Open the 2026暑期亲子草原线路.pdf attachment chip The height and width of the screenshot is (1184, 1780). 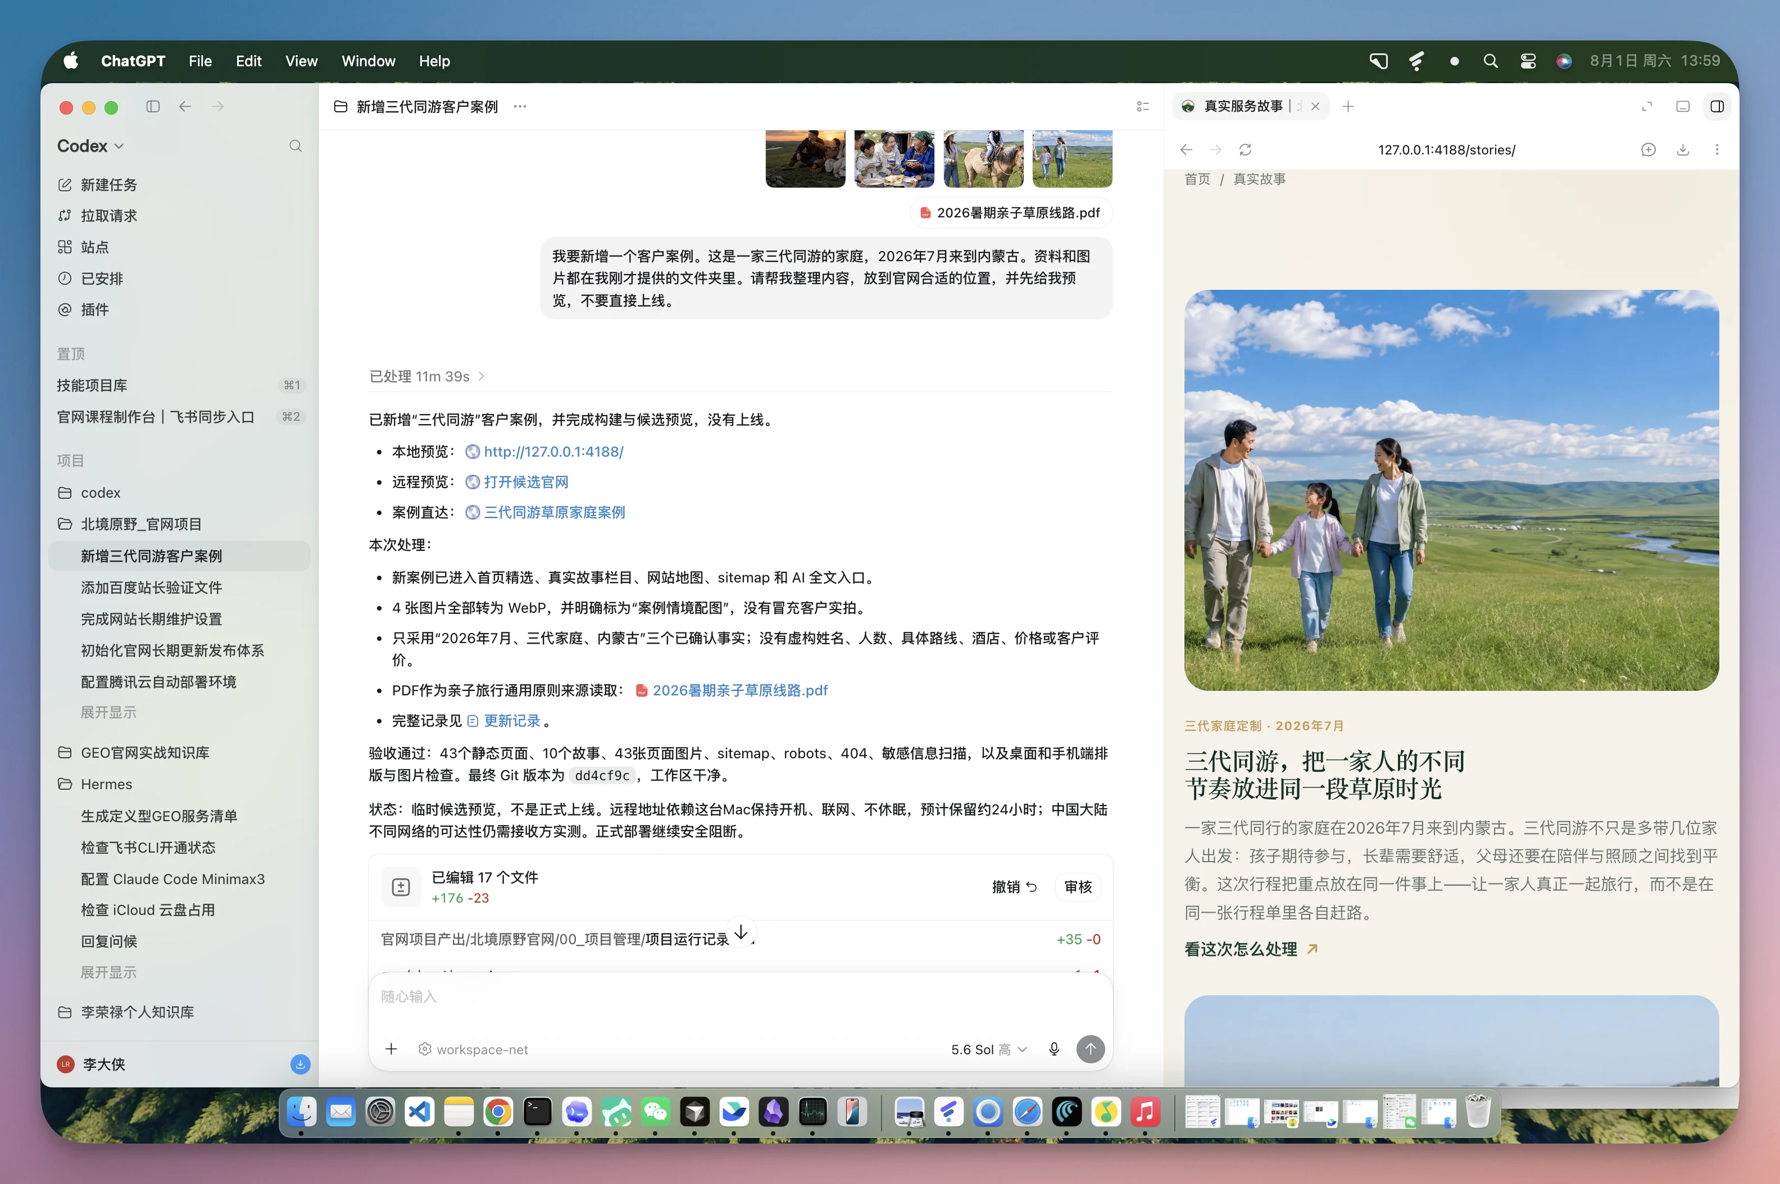[x=1011, y=213]
